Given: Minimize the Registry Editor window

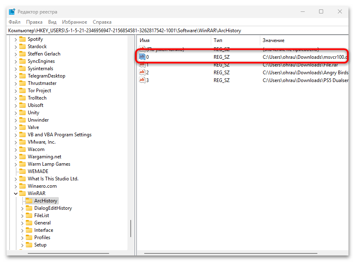Looking at the screenshot, I should [x=303, y=11].
